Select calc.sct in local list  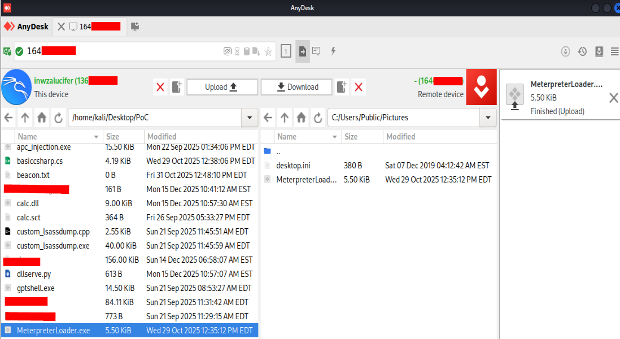[129, 218]
